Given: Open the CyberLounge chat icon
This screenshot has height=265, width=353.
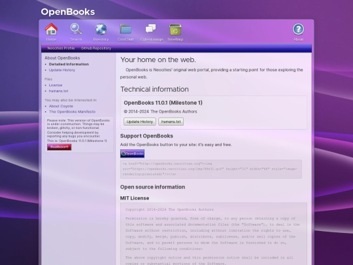Looking at the screenshot, I should coord(150,29).
